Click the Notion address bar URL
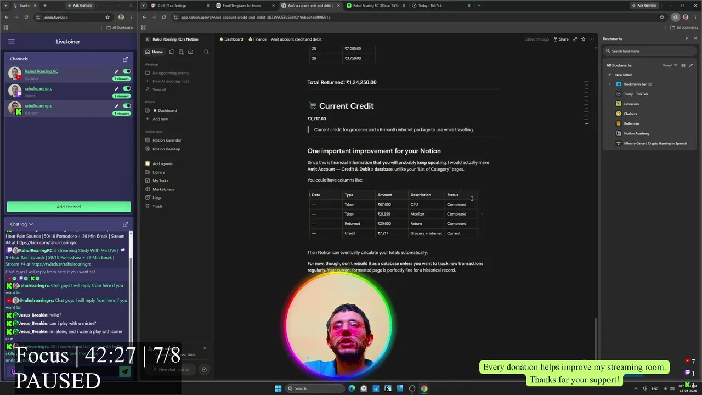This screenshot has width=702, height=395. pos(256,17)
